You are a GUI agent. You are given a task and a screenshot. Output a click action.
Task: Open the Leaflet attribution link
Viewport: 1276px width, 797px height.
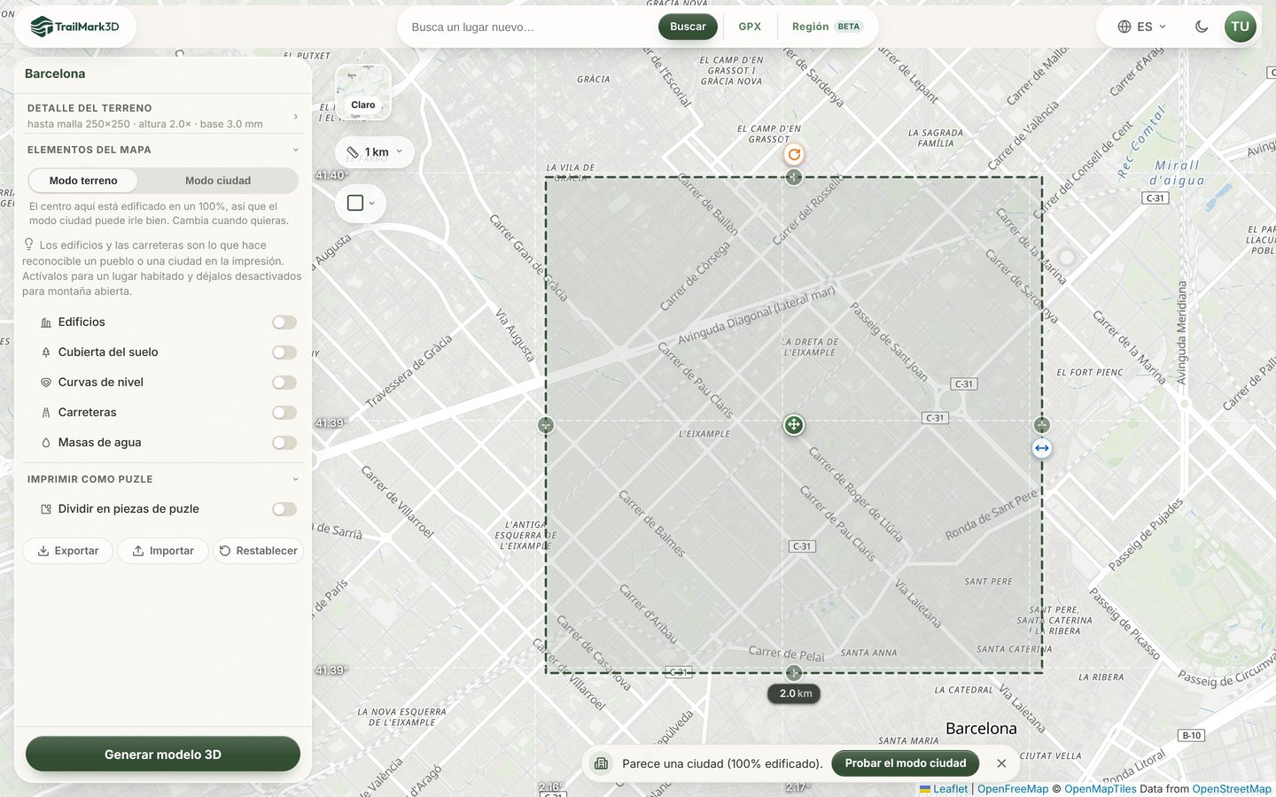(x=944, y=789)
